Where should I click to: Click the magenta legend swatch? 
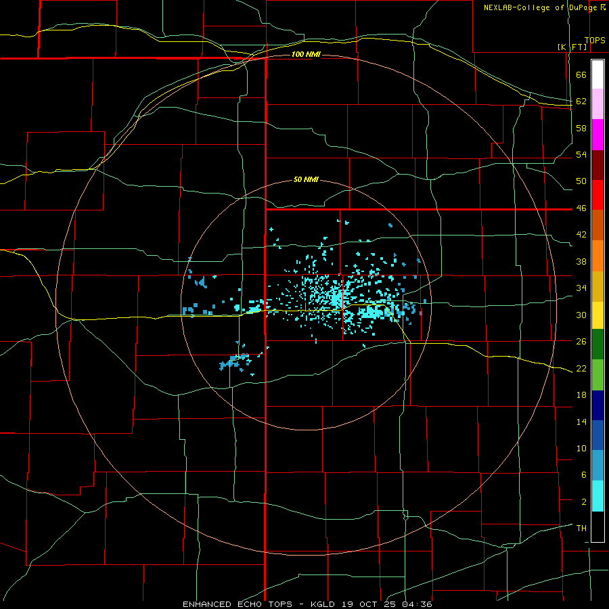[597, 135]
